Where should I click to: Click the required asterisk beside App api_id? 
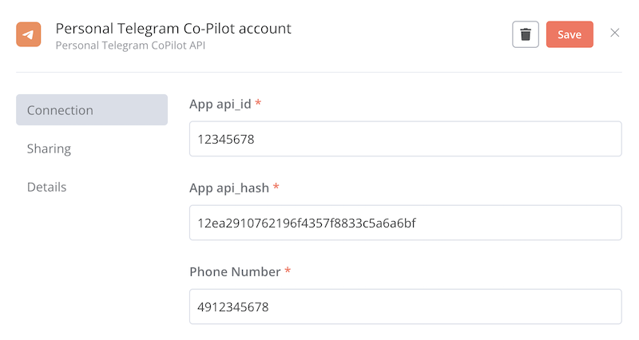(x=259, y=104)
